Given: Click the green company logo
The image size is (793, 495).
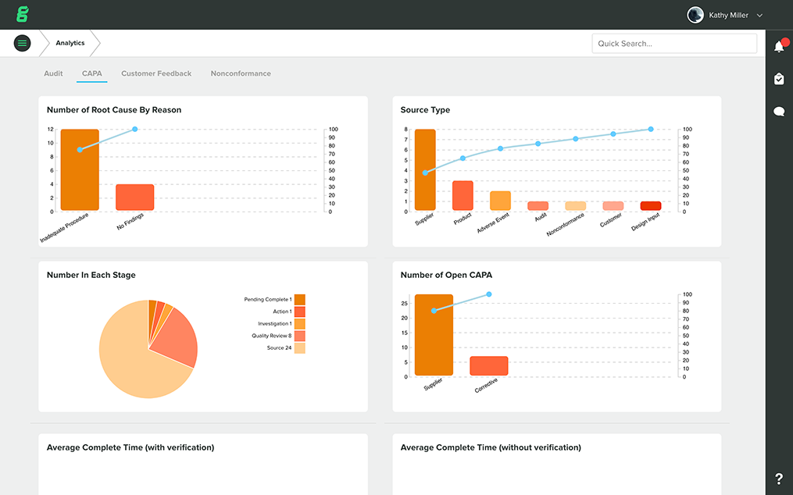Looking at the screenshot, I should click(x=22, y=13).
